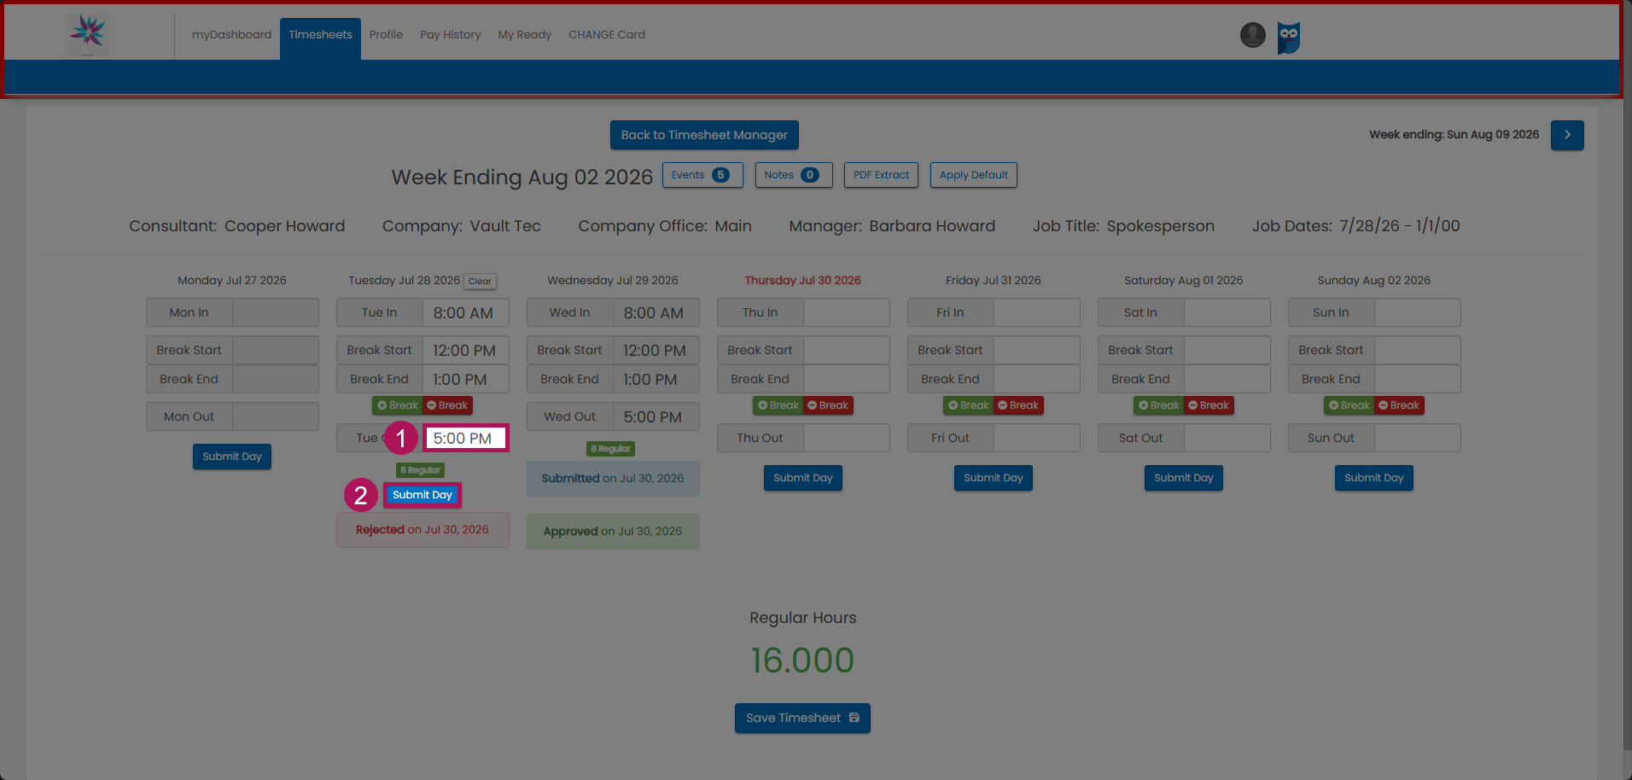This screenshot has height=780, width=1632.
Task: Submit Day for Thursday
Action: point(803,478)
